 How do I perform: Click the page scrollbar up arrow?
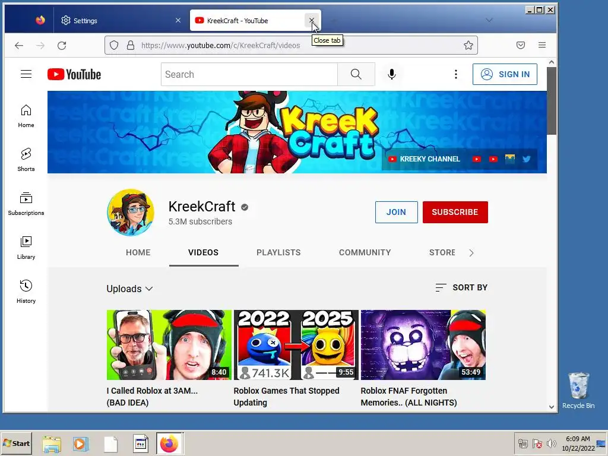coord(552,62)
